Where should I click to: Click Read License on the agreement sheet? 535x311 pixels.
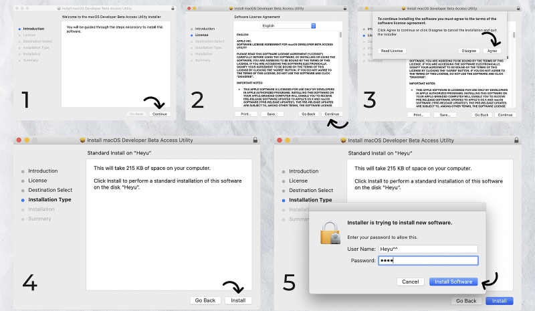coord(392,51)
